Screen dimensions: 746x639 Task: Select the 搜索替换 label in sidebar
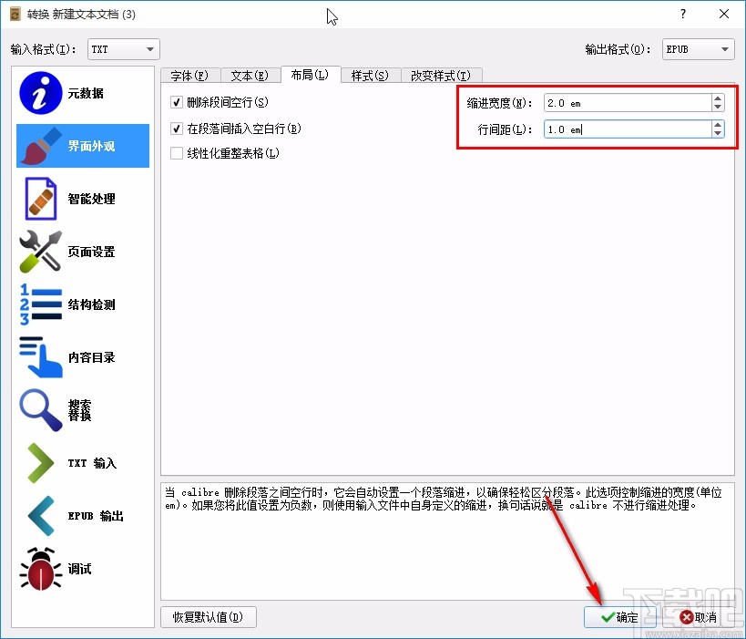click(x=79, y=410)
